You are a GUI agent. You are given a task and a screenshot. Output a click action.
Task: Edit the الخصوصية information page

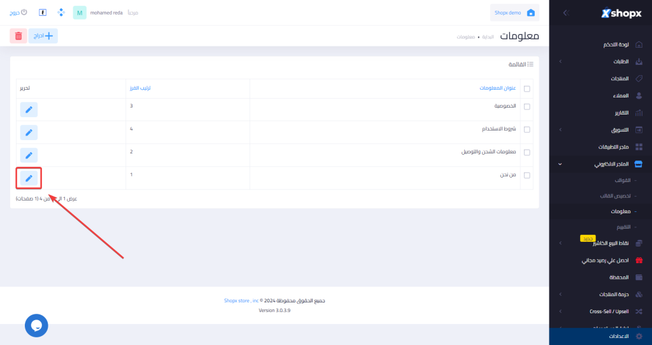click(29, 109)
